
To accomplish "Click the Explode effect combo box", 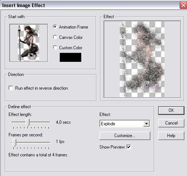I will pyautogui.click(x=125, y=123).
